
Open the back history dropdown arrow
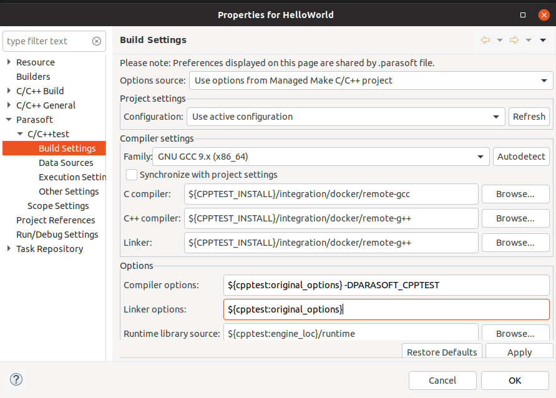[499, 40]
